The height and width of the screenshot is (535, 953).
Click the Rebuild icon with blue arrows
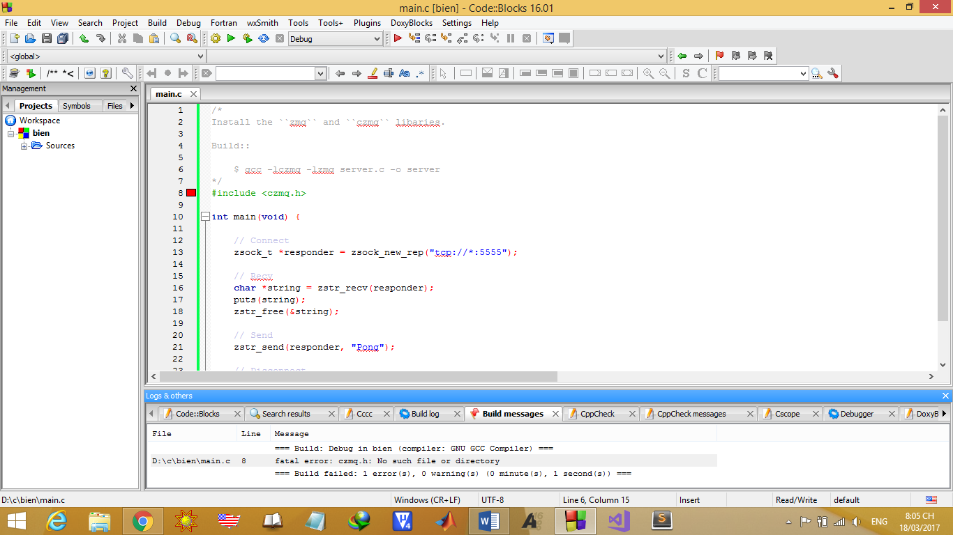pos(264,39)
